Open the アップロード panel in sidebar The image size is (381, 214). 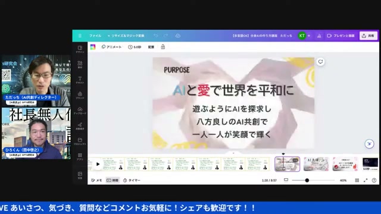[80, 111]
